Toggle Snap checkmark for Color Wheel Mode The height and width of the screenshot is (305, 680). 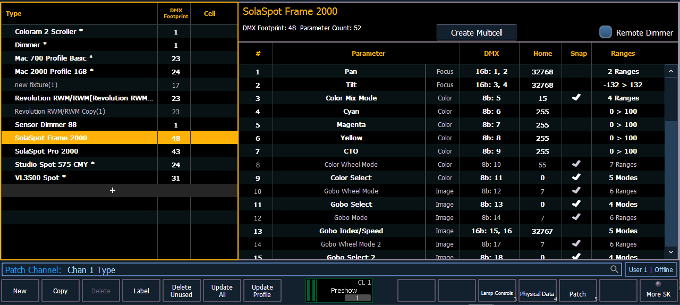(x=576, y=164)
